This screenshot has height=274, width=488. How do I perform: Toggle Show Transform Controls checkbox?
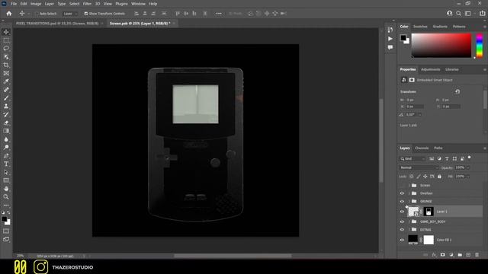pos(86,14)
